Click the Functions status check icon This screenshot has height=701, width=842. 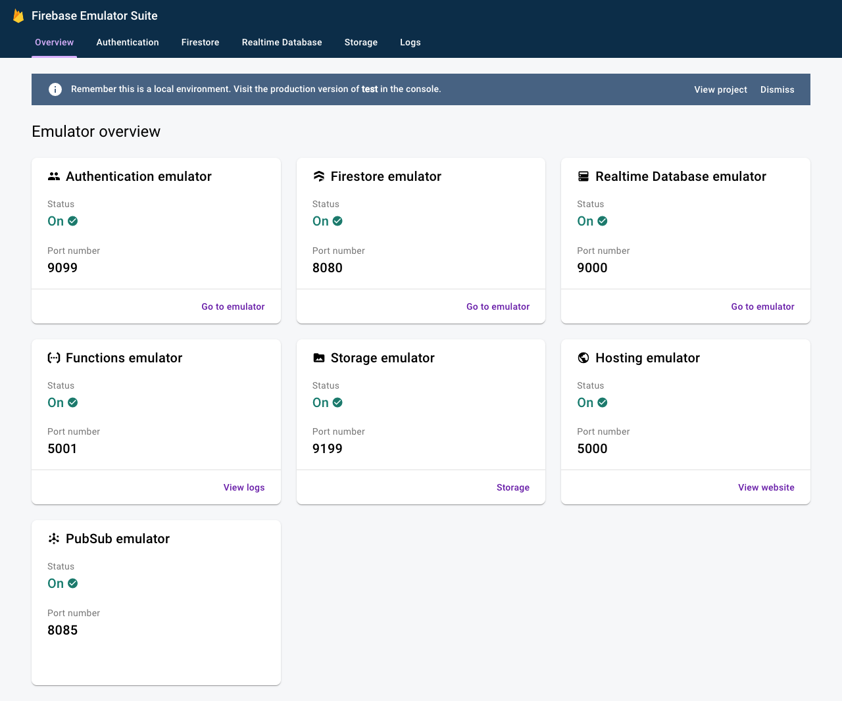73,402
